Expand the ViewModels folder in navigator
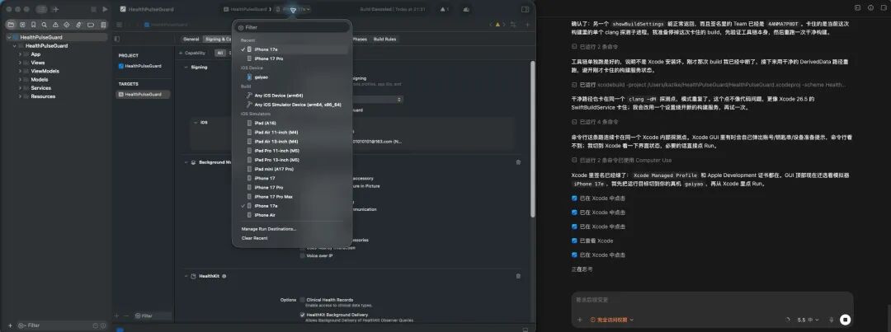This screenshot has height=332, width=891. 19,71
